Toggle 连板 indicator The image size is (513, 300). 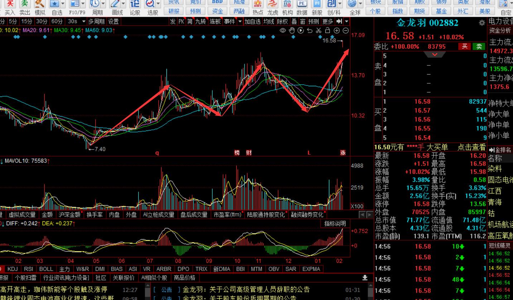pos(215,21)
